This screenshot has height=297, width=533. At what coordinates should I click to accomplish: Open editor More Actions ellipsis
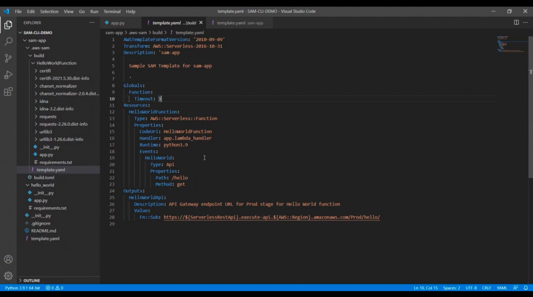tap(525, 22)
